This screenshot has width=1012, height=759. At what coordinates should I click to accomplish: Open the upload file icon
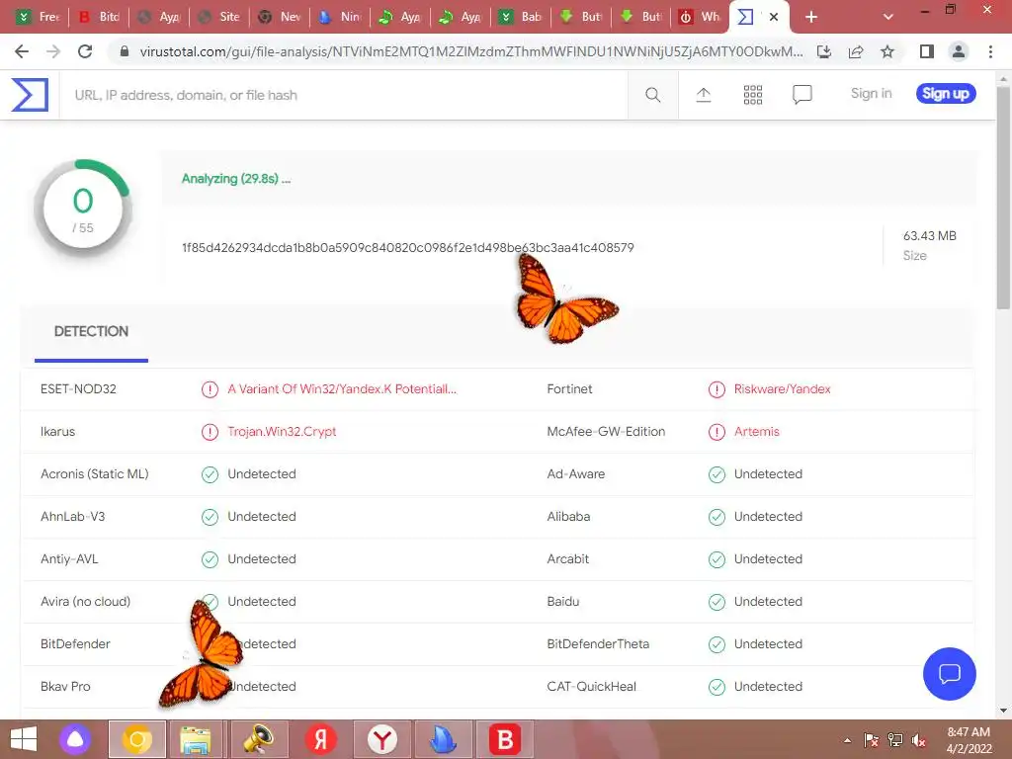704,95
